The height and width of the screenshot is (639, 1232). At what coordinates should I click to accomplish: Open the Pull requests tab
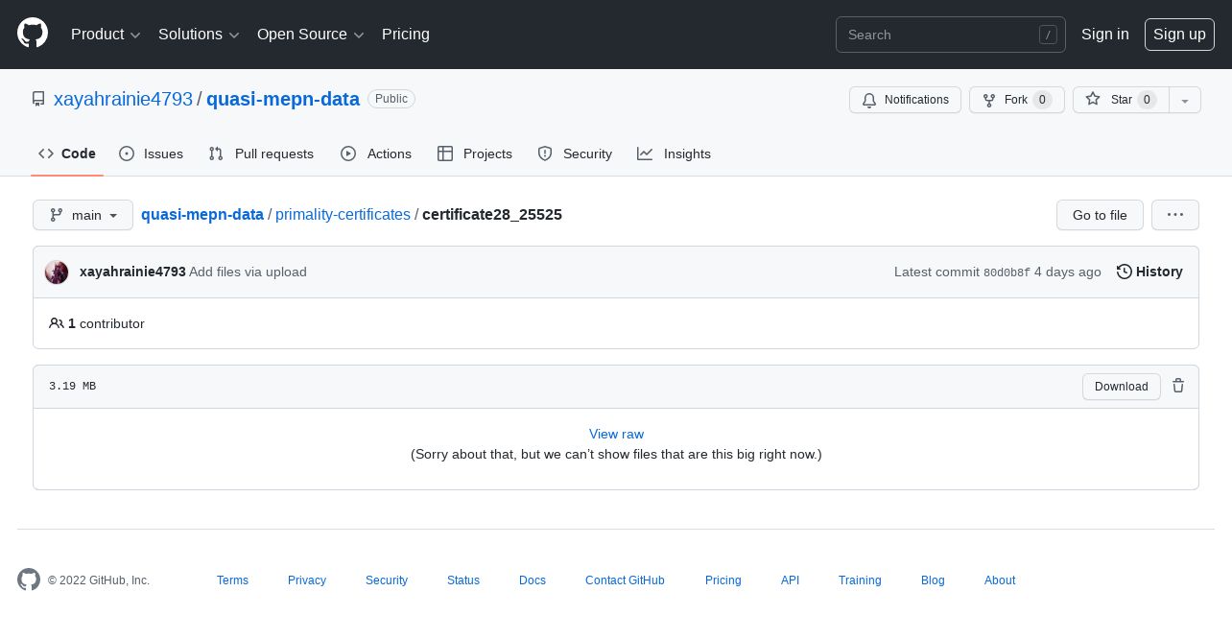261,154
